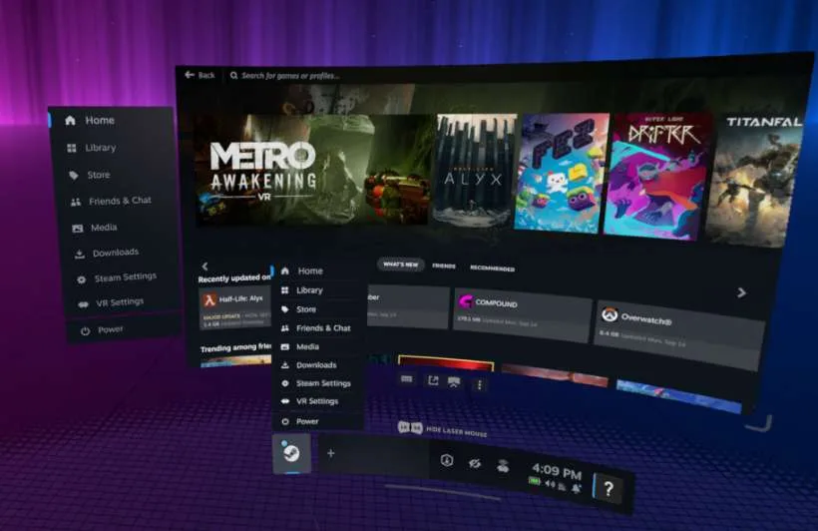Open the Store tag icon in the detached side panel

74,175
